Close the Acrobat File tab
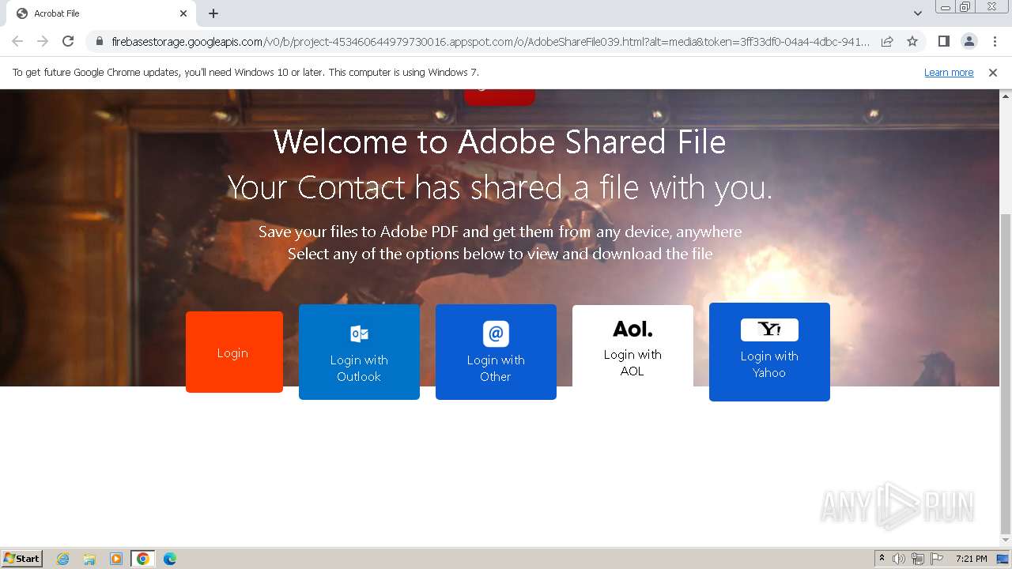 tap(183, 13)
